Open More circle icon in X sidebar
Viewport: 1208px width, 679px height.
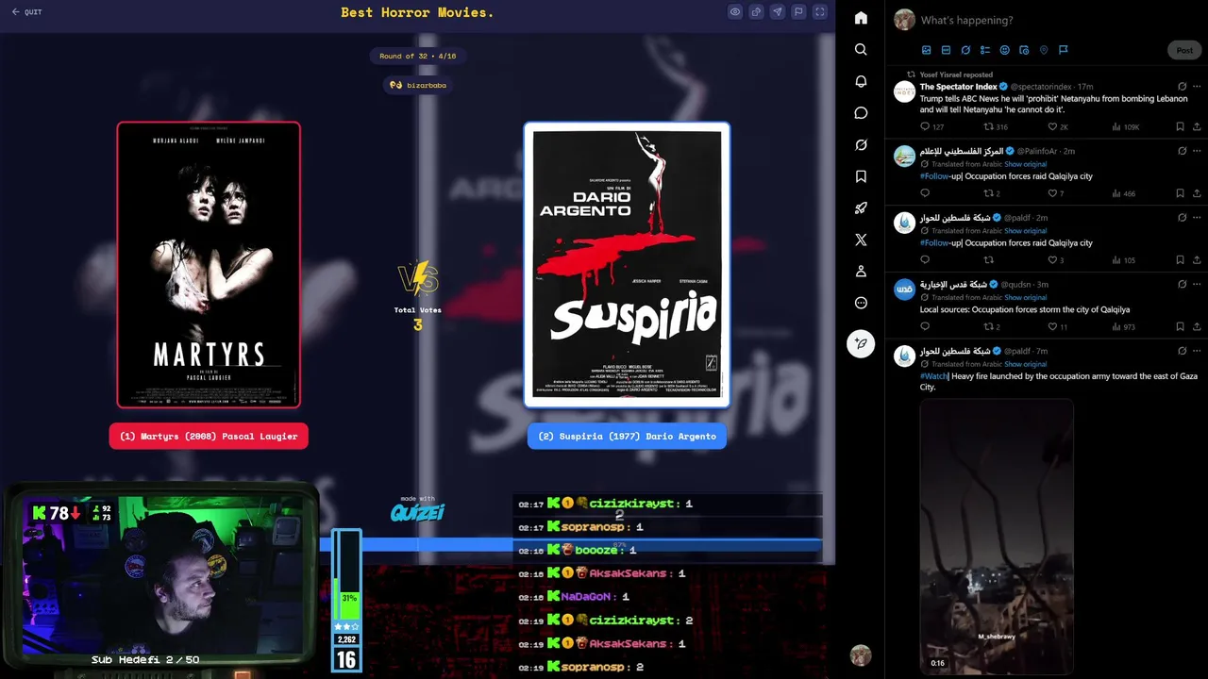pos(861,303)
